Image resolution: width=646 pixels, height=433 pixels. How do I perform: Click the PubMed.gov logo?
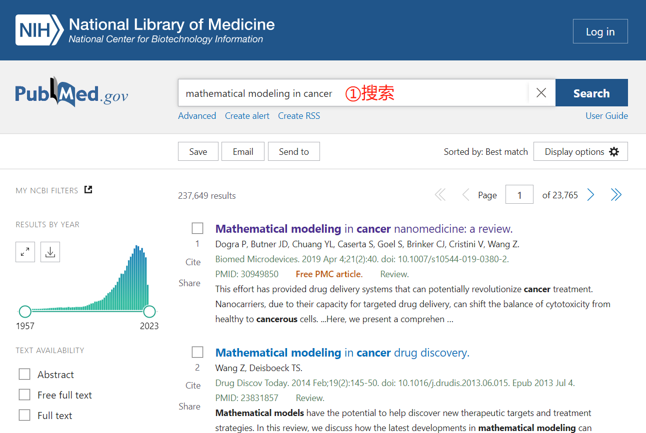coord(71,93)
